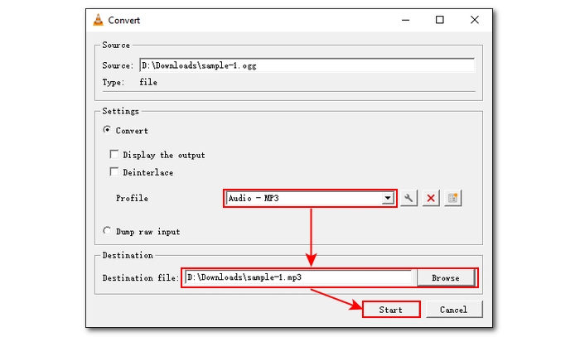Minimize the Convert window
Viewport: 580px width, 337px height.
click(405, 20)
